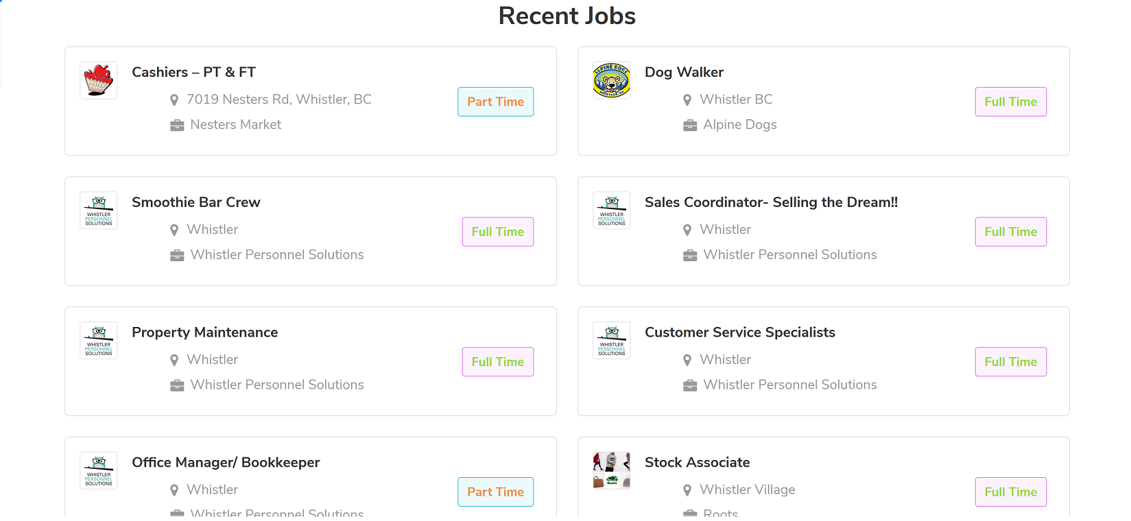Screen dimensions: 1131x521
Task: Click the Full Time badge on Dog Walker listing
Action: click(1010, 101)
